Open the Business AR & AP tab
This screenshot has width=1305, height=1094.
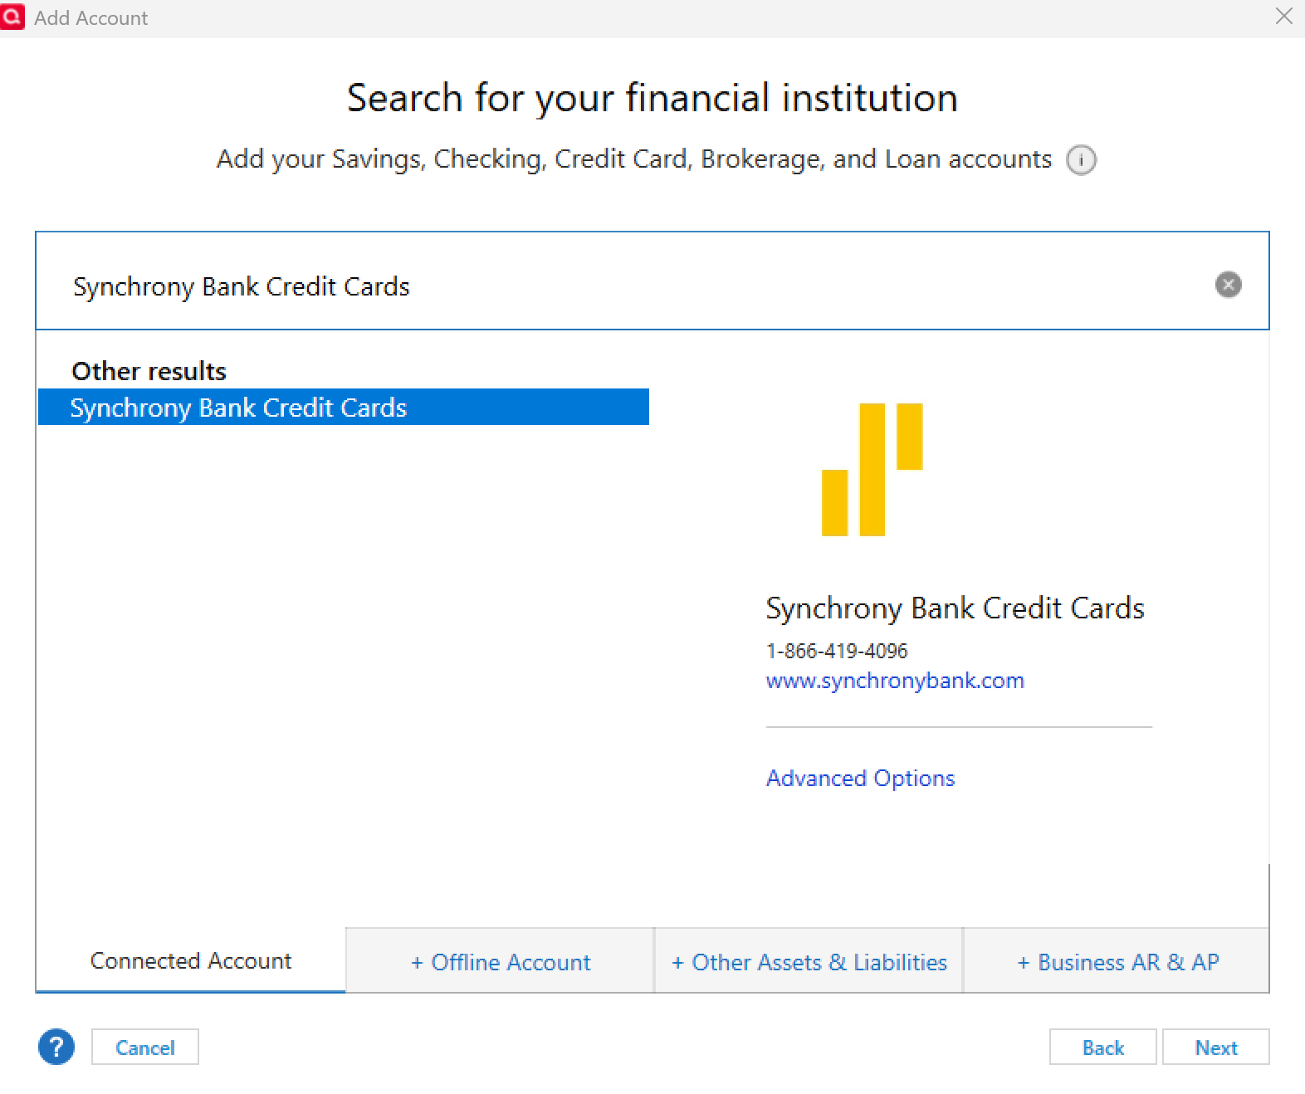tap(1117, 961)
